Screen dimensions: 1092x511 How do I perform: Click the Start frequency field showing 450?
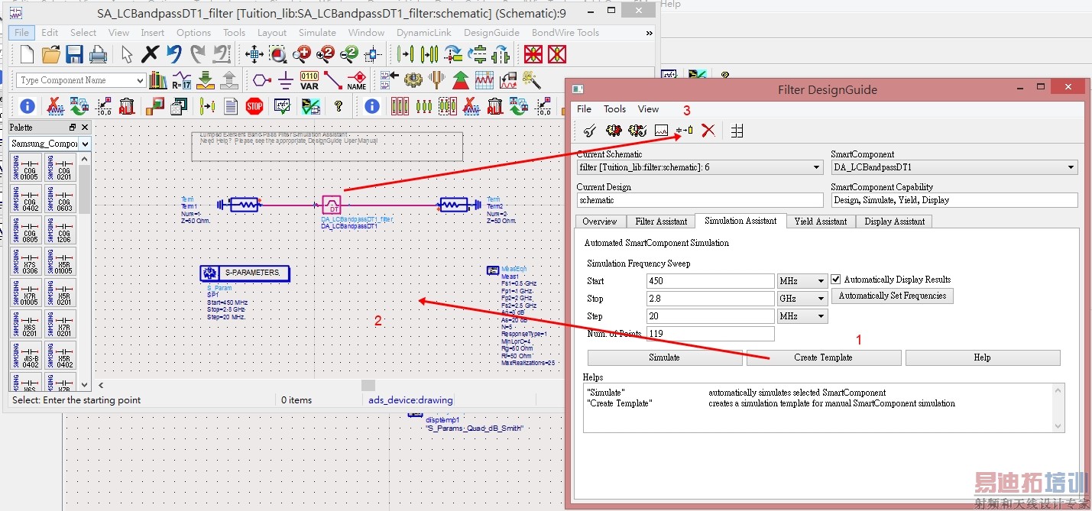[x=710, y=281]
